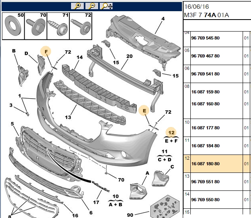
Task: Click the 11 C + D group label
Action: click(164, 156)
